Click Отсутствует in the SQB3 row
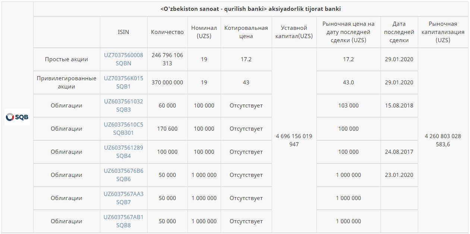470x234 pixels. [246, 106]
